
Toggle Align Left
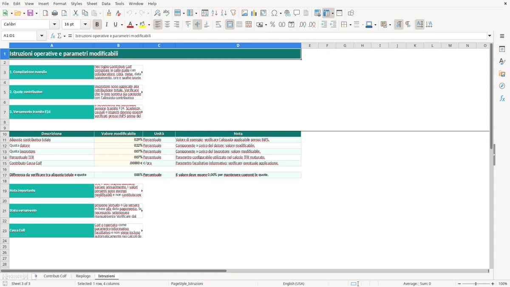click(x=158, y=25)
